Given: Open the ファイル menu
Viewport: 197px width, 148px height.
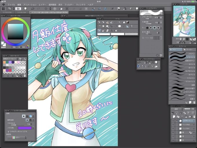Looking at the screenshot, I should click(11, 5).
